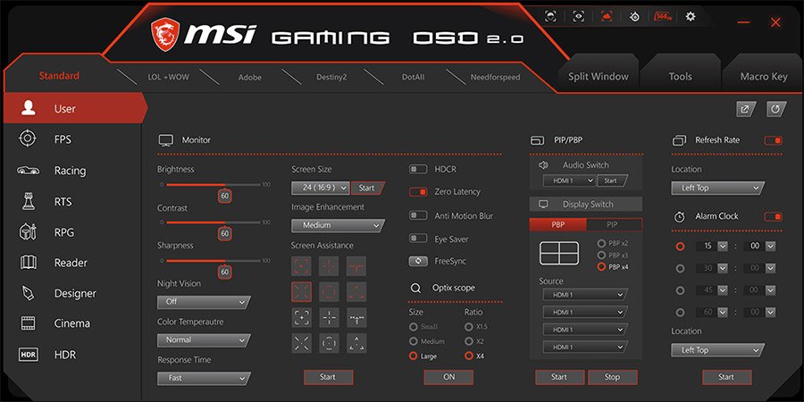This screenshot has width=804, height=402.
Task: Click the red cloud capture icon at top
Action: [607, 16]
